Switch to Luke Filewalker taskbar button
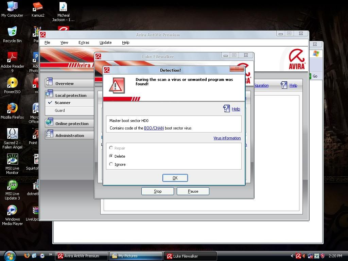 click(190, 256)
